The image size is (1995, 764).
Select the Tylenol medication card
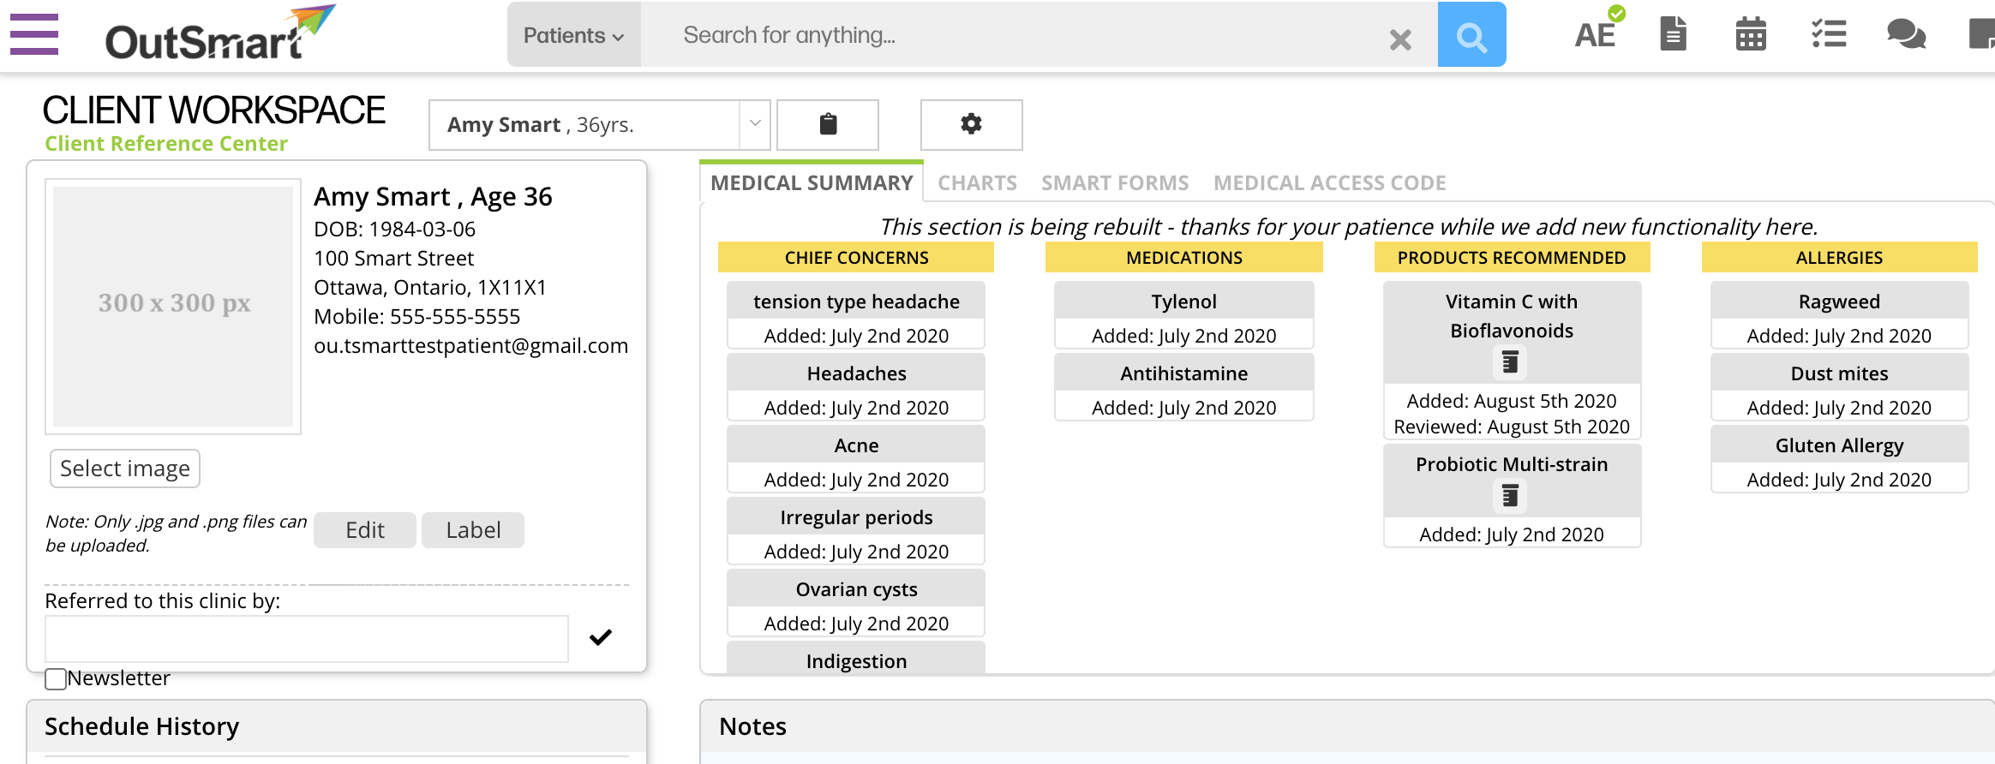[x=1183, y=315]
